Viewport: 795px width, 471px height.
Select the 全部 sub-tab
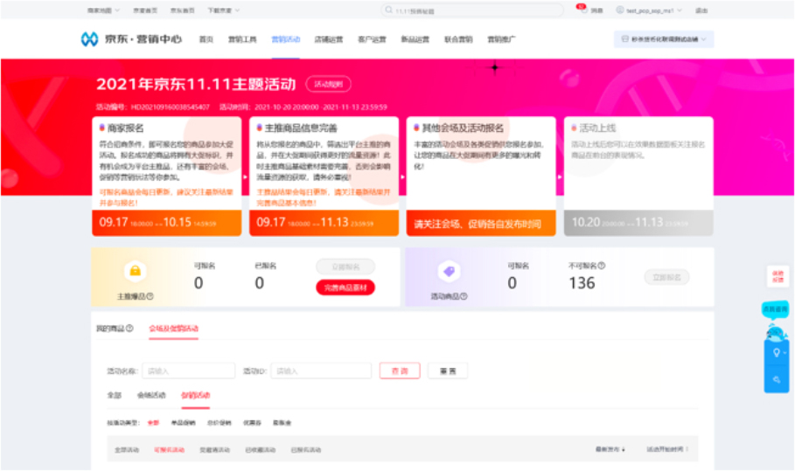(x=114, y=395)
